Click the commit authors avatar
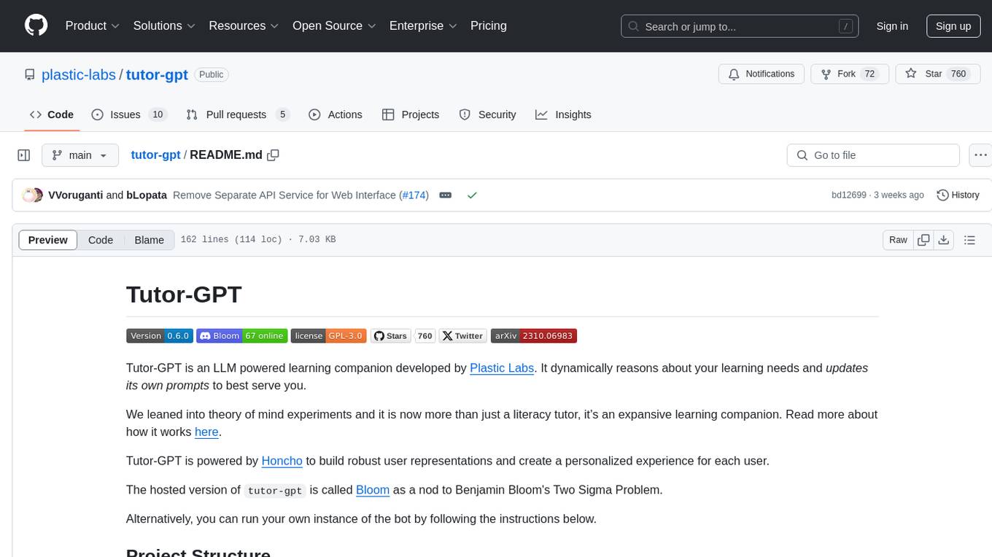This screenshot has width=992, height=557. [x=33, y=195]
